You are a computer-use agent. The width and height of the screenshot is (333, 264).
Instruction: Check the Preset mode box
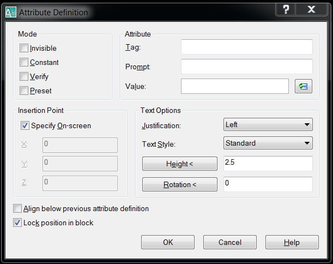[x=24, y=91]
